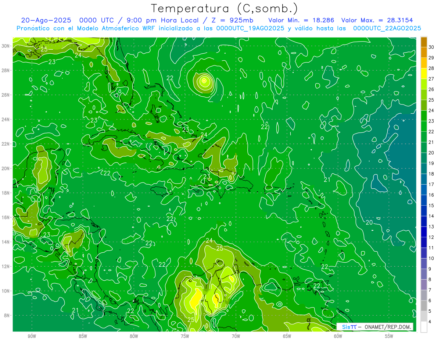The height and width of the screenshot is (341, 441).
Task: Select 'Valor Min. = 18.286' text
Action: pyautogui.click(x=301, y=20)
